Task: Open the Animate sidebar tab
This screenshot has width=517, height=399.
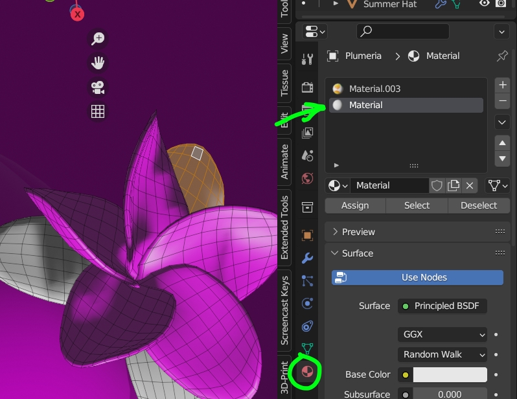Action: pos(284,161)
